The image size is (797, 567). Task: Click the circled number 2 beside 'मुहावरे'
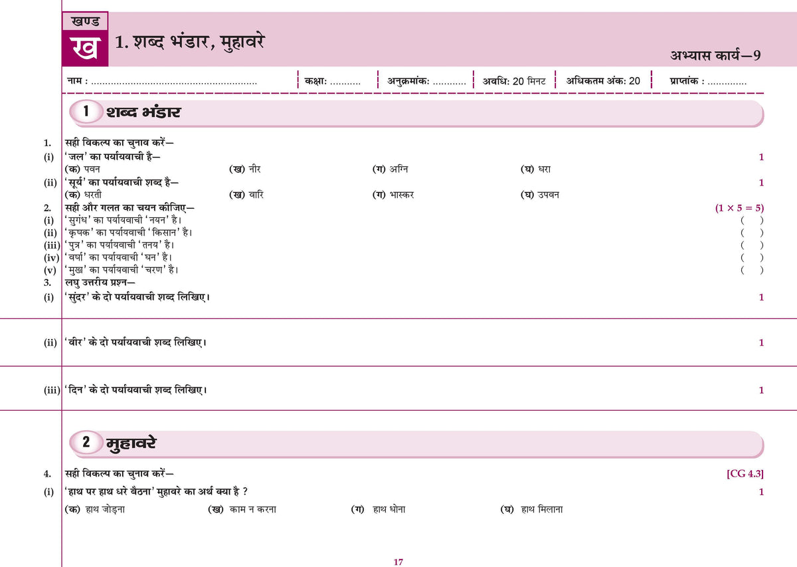point(86,442)
